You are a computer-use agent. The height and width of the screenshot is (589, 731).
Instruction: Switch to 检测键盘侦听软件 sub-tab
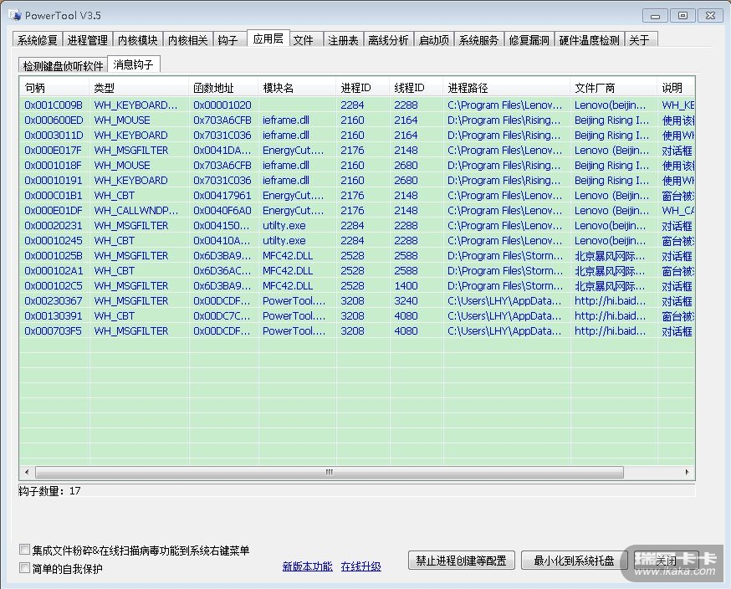tap(63, 66)
